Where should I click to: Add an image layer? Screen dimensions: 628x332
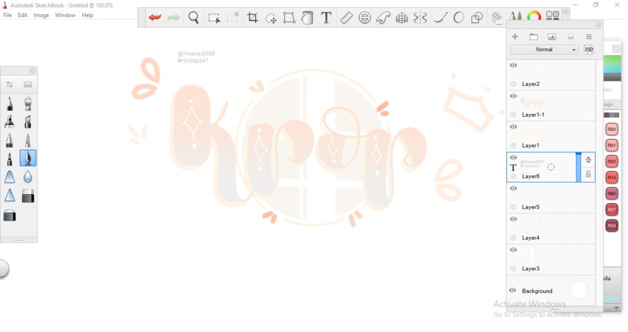[551, 37]
